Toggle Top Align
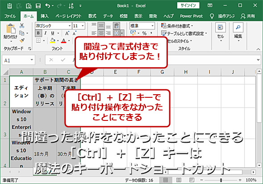263x184 pixels. (x=94, y=25)
